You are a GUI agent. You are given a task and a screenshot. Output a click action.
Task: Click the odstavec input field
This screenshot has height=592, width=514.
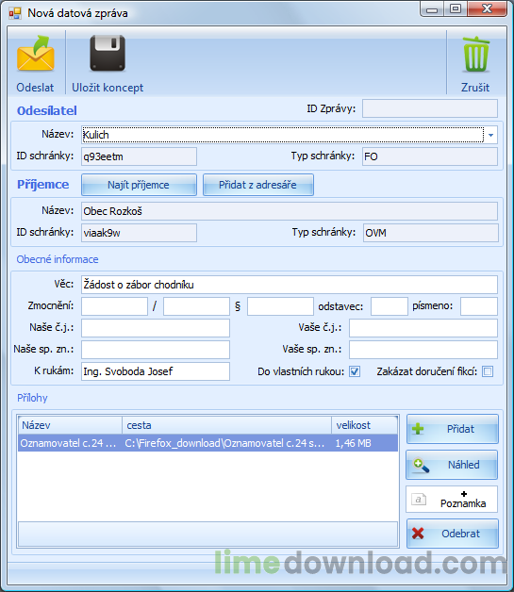[390, 306]
